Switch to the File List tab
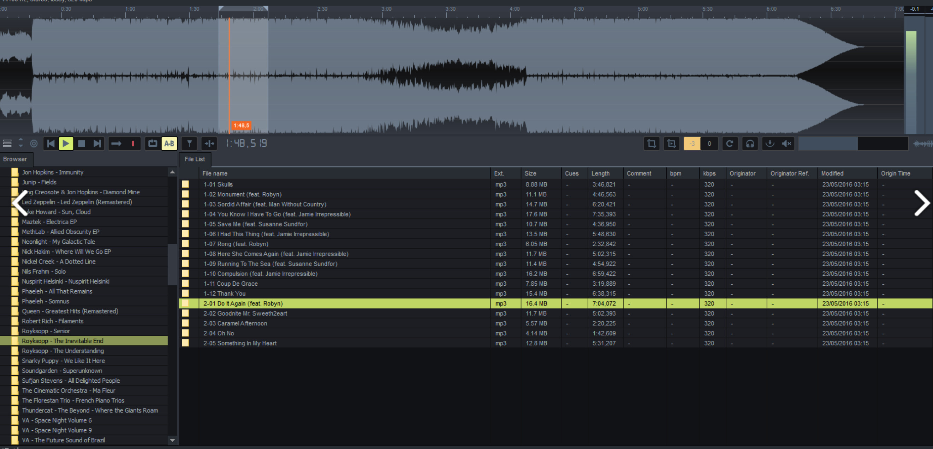 click(x=195, y=159)
